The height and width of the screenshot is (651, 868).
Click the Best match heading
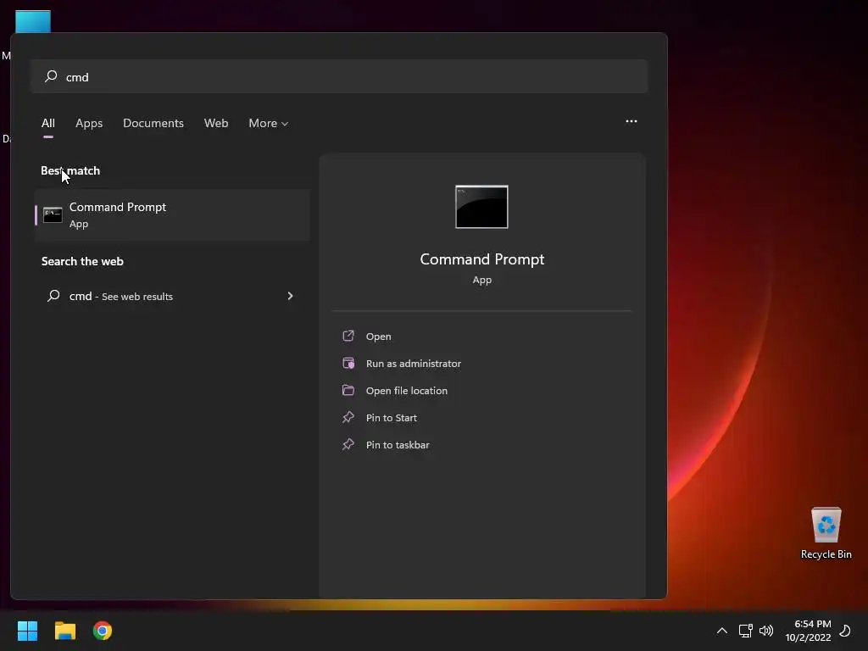[70, 170]
